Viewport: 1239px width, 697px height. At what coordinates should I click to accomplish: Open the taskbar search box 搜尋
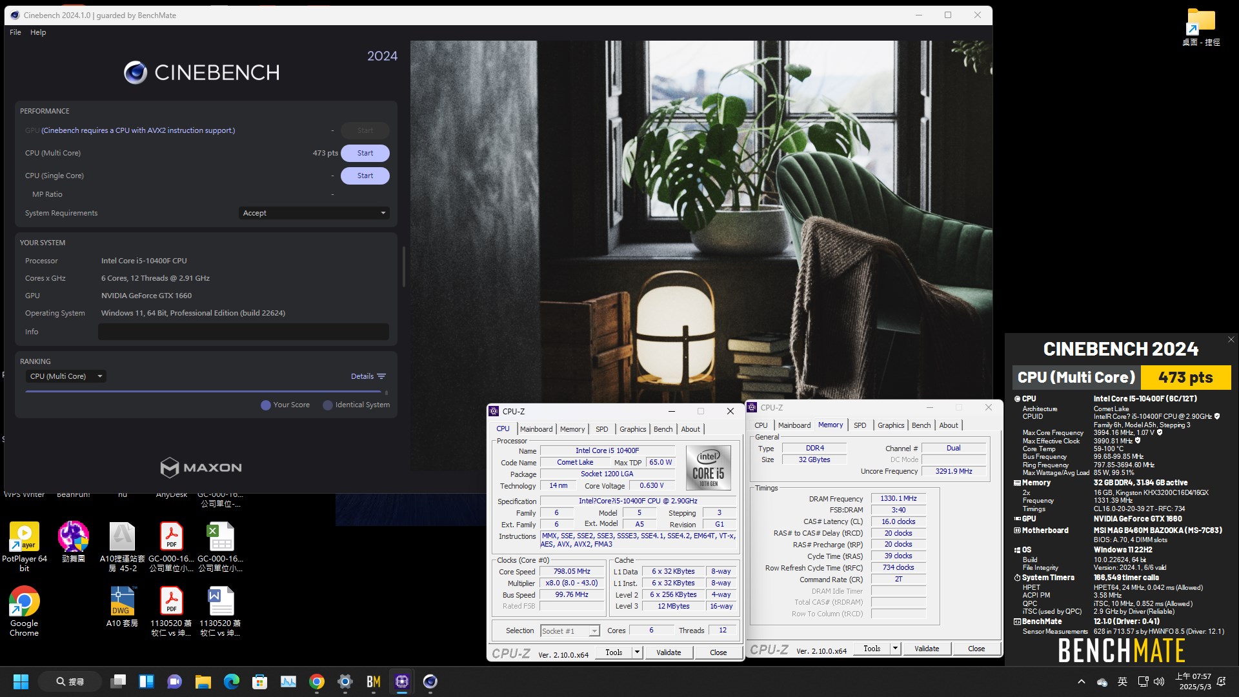pos(70,682)
